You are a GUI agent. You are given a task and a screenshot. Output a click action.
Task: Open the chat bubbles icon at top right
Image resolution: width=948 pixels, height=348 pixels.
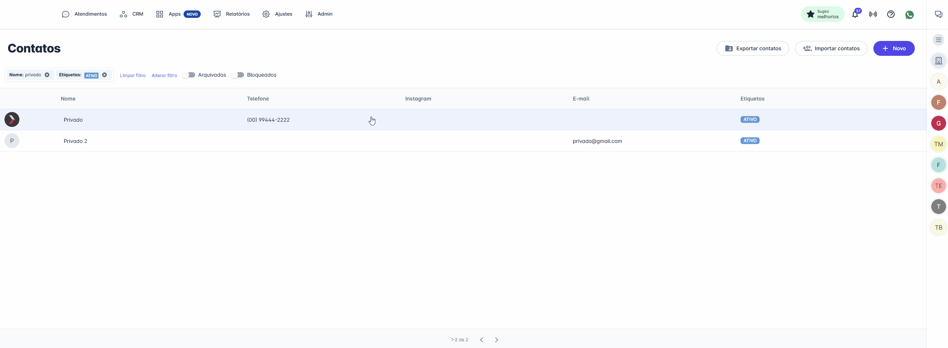click(x=938, y=15)
